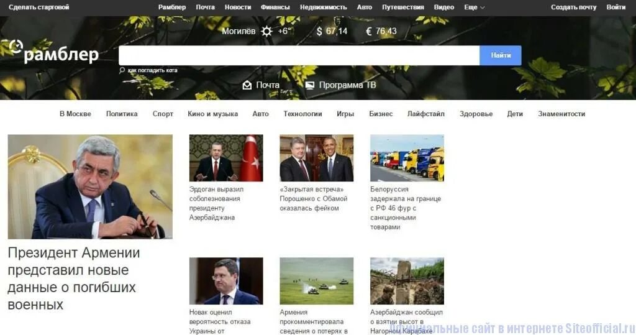Screen dimensions: 636x335
Task: Open Poroshenko and Obama photo thumbnail
Action: [316, 158]
